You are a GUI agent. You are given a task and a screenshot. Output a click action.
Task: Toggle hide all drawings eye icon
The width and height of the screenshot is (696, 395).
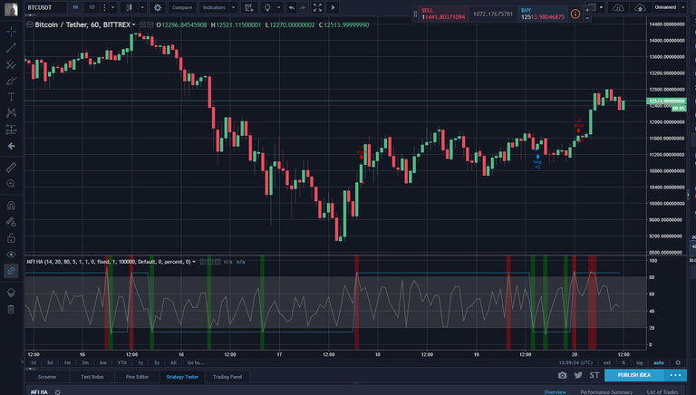11,254
